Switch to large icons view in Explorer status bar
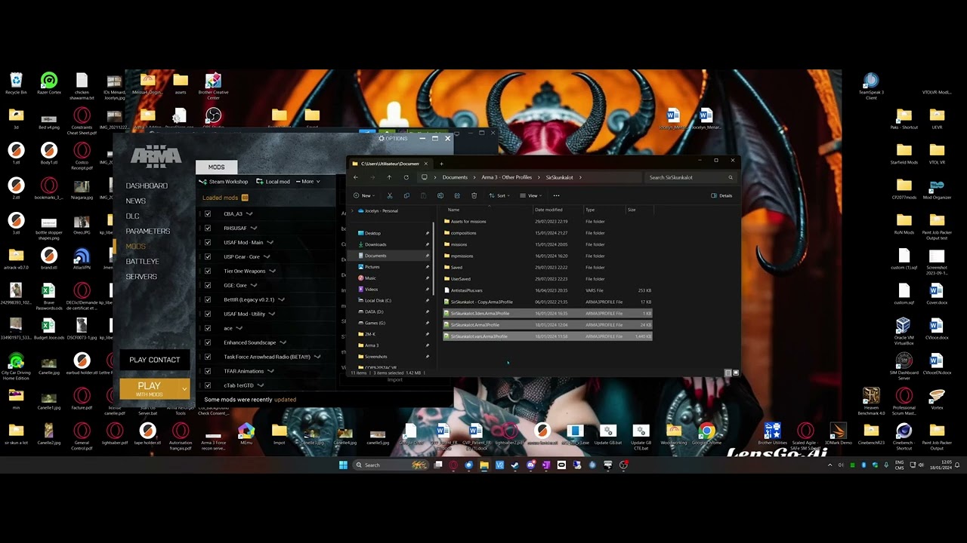Image resolution: width=967 pixels, height=543 pixels. click(736, 373)
